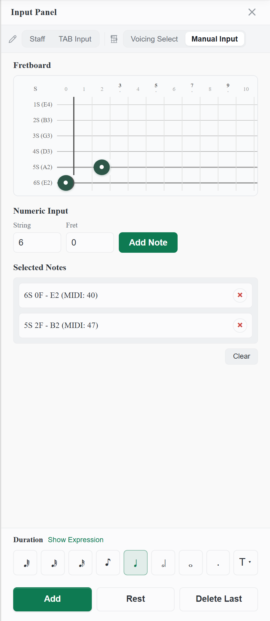
Task: Switch to the TAB Input tab
Action: coord(75,39)
